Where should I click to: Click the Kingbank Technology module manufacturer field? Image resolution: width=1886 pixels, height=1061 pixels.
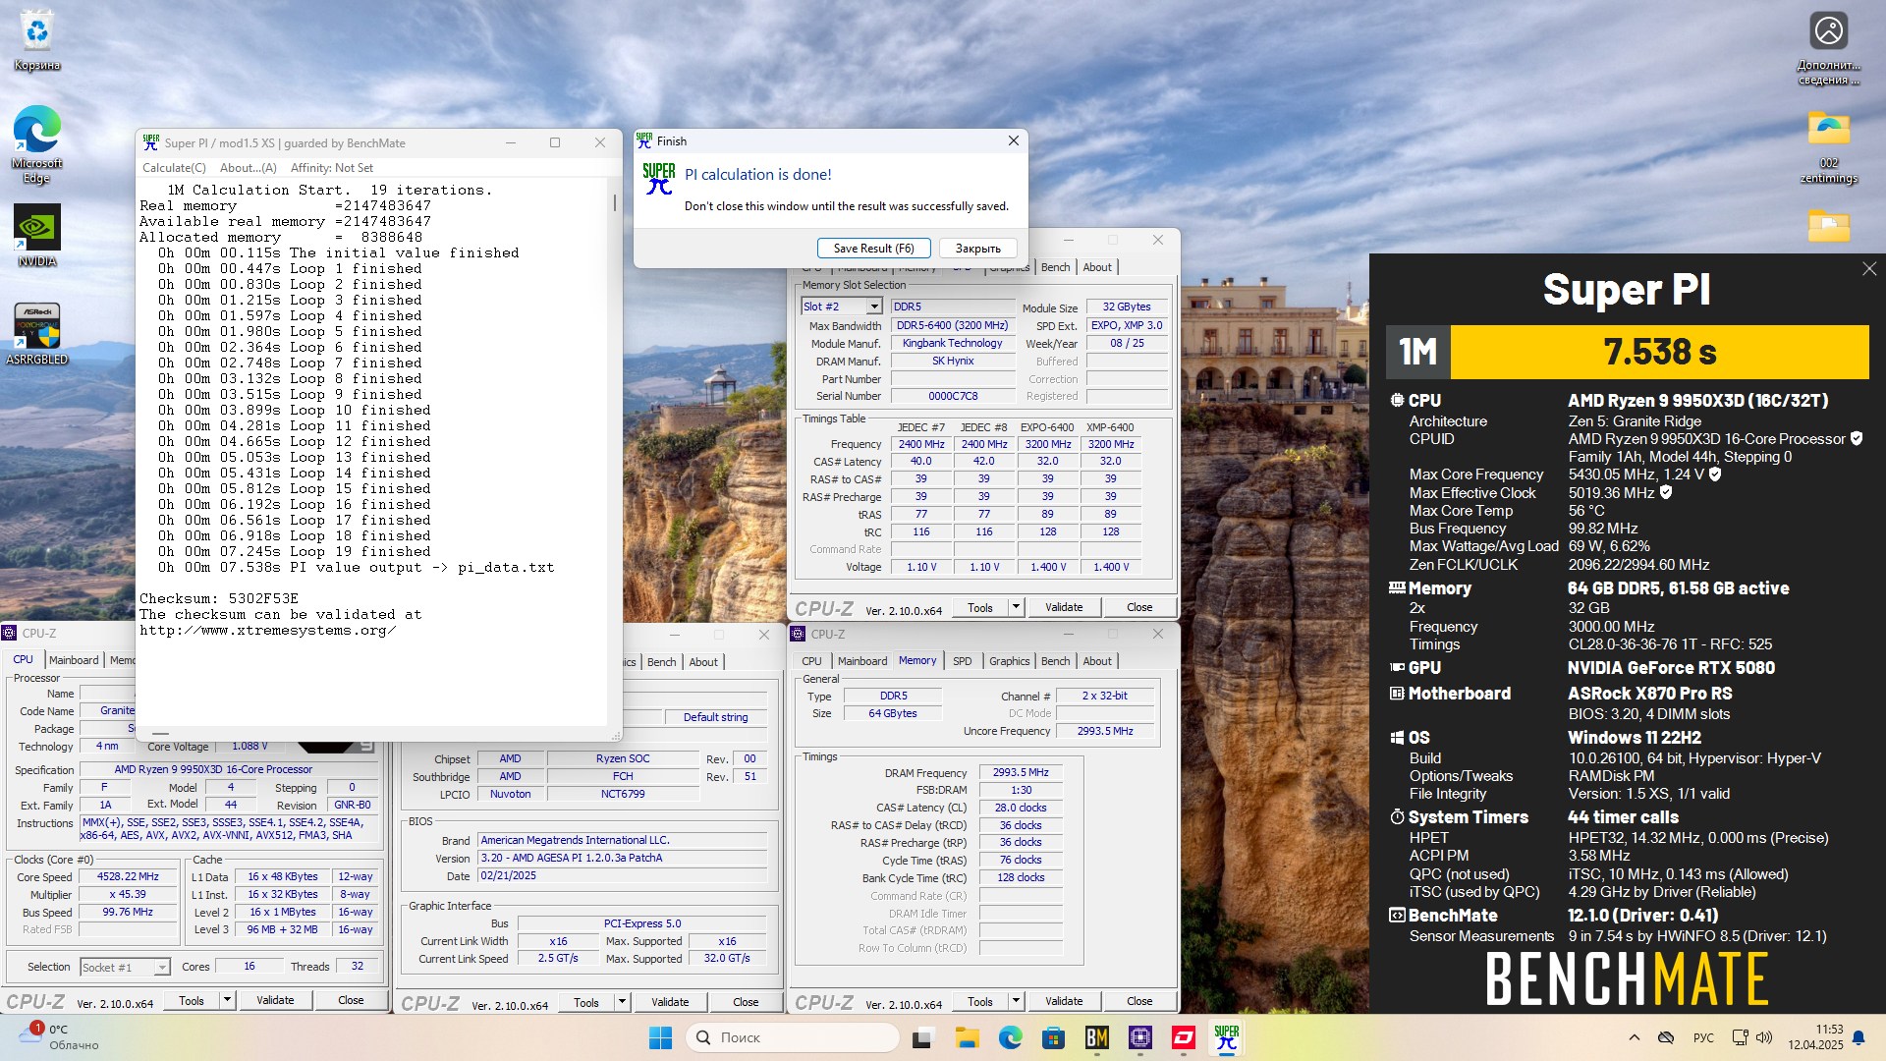pos(952,344)
